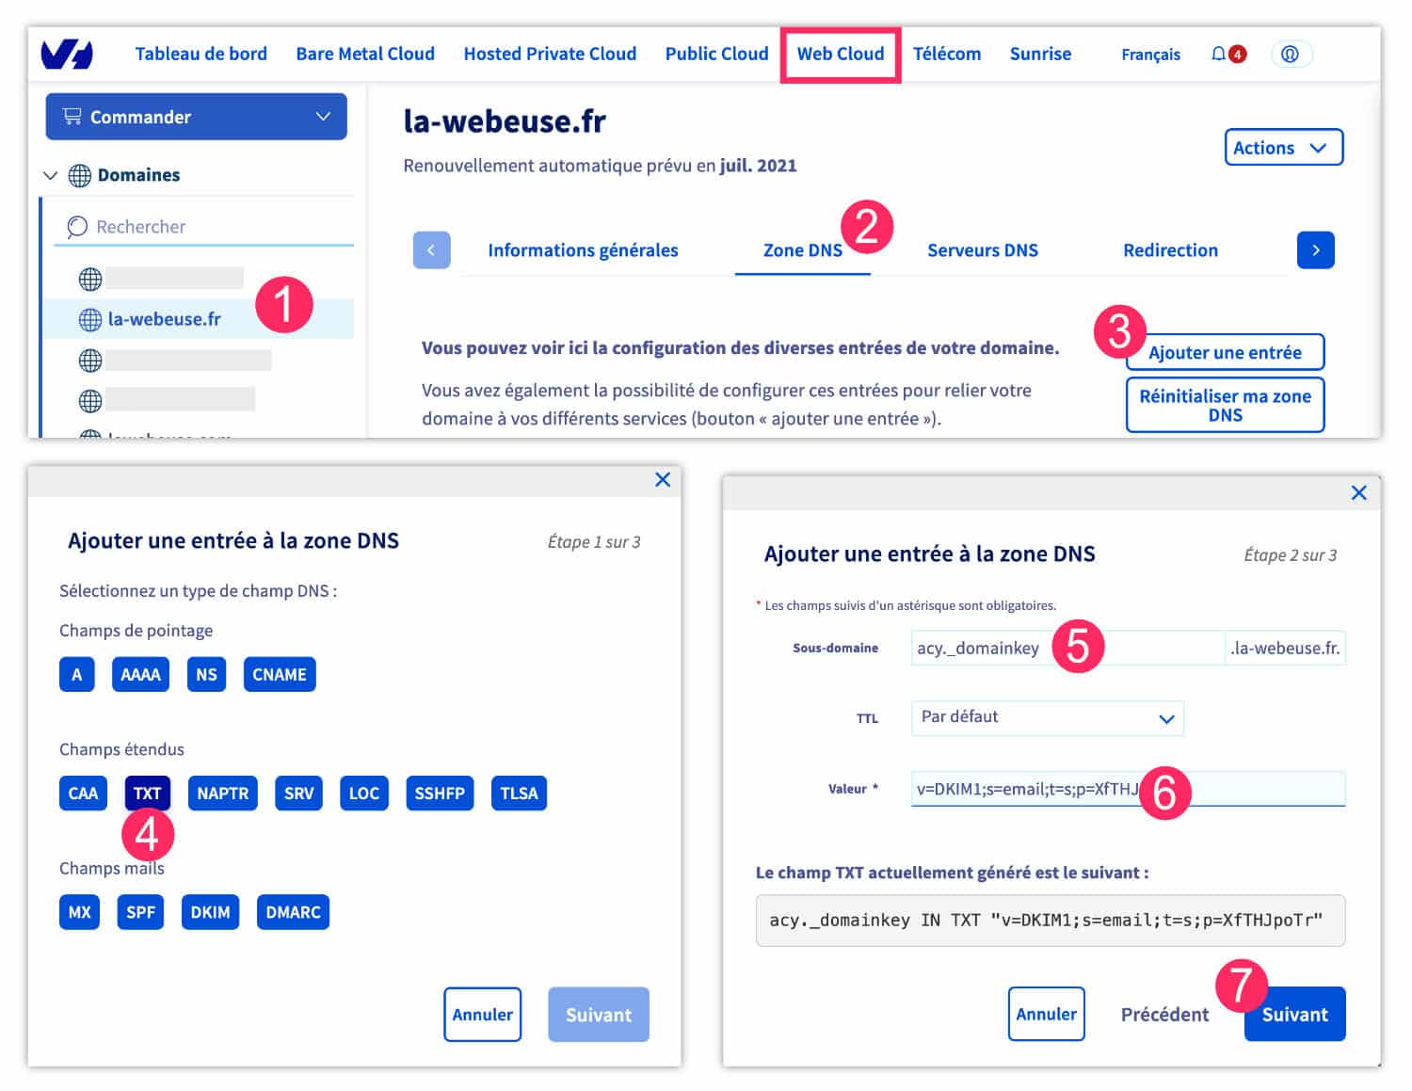Switch to Redirection tab
Viewport: 1412px width, 1091px height.
(x=1170, y=250)
